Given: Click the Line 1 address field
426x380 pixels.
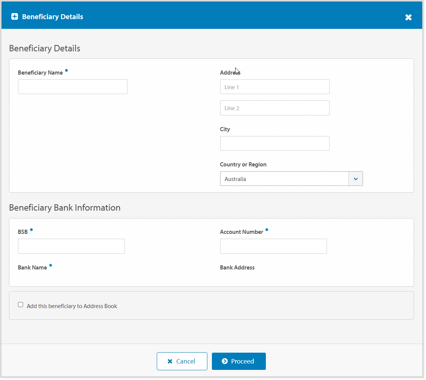Looking at the screenshot, I should (274, 87).
